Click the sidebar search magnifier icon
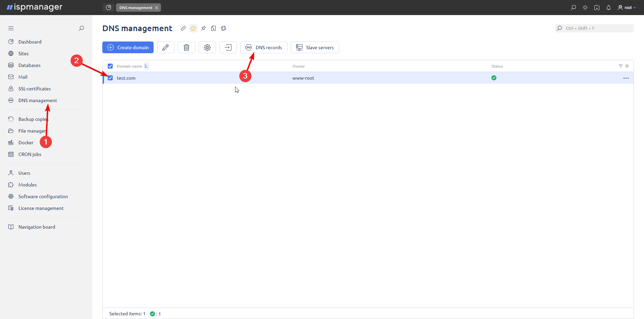The width and height of the screenshot is (644, 319). point(81,28)
